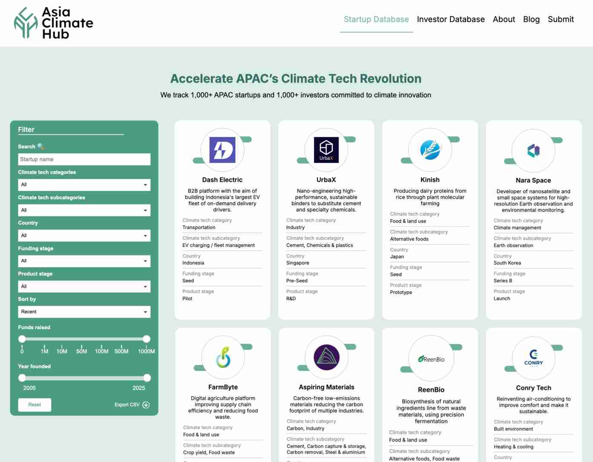Go to the Investor Database tab
Viewport: 593px width, 462px height.
point(451,19)
